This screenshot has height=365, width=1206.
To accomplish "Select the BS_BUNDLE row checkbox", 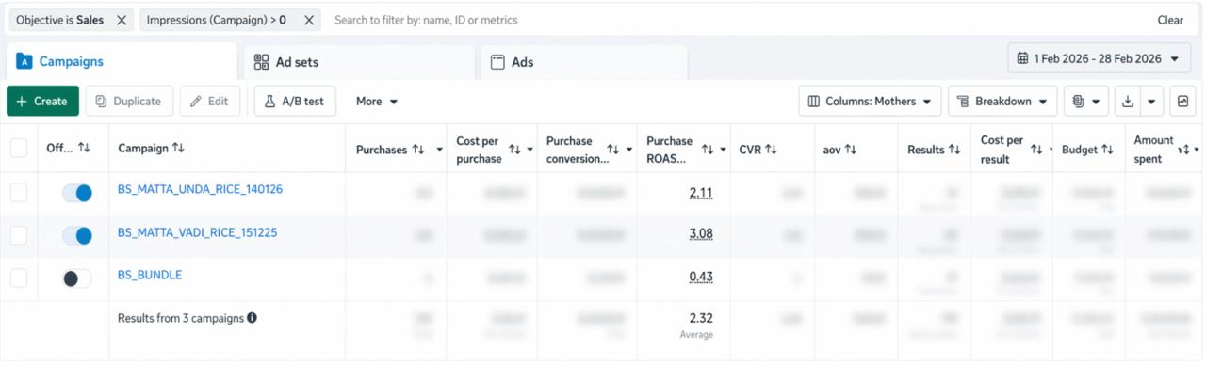I will [19, 278].
